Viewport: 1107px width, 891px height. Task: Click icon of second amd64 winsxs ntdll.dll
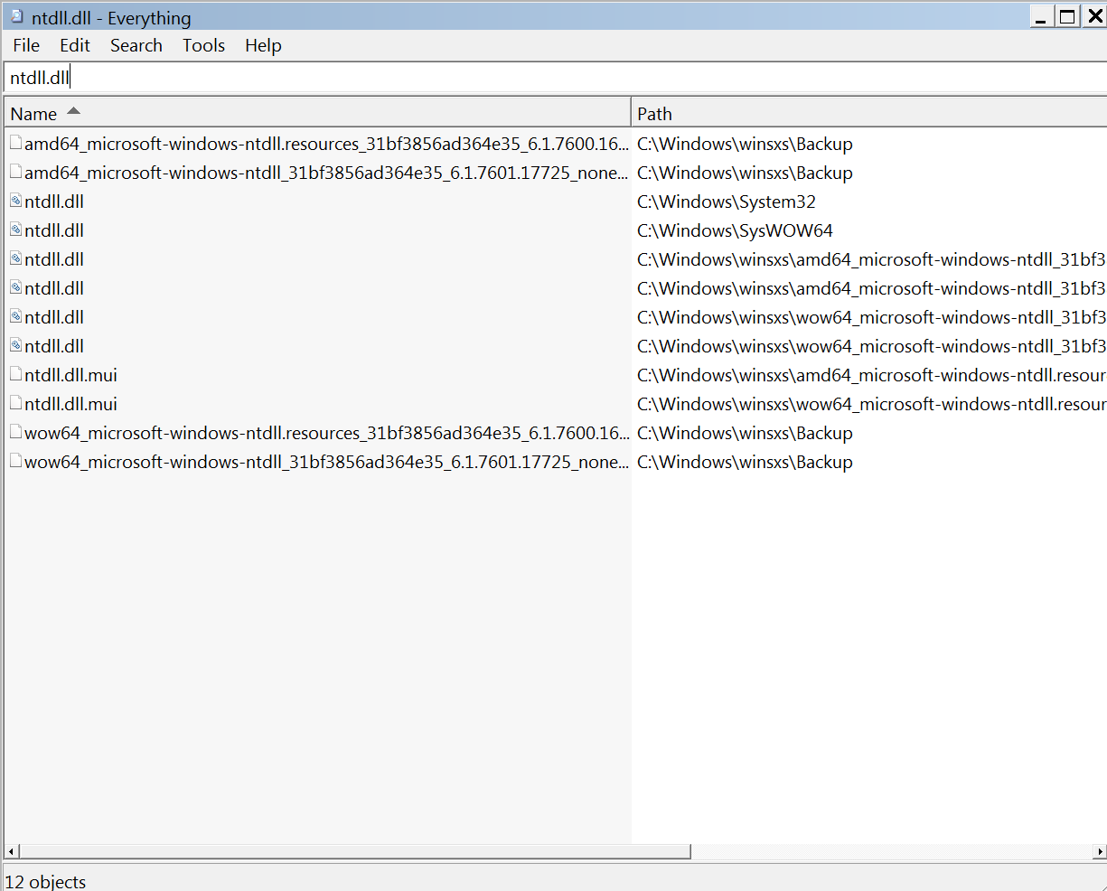coord(16,287)
